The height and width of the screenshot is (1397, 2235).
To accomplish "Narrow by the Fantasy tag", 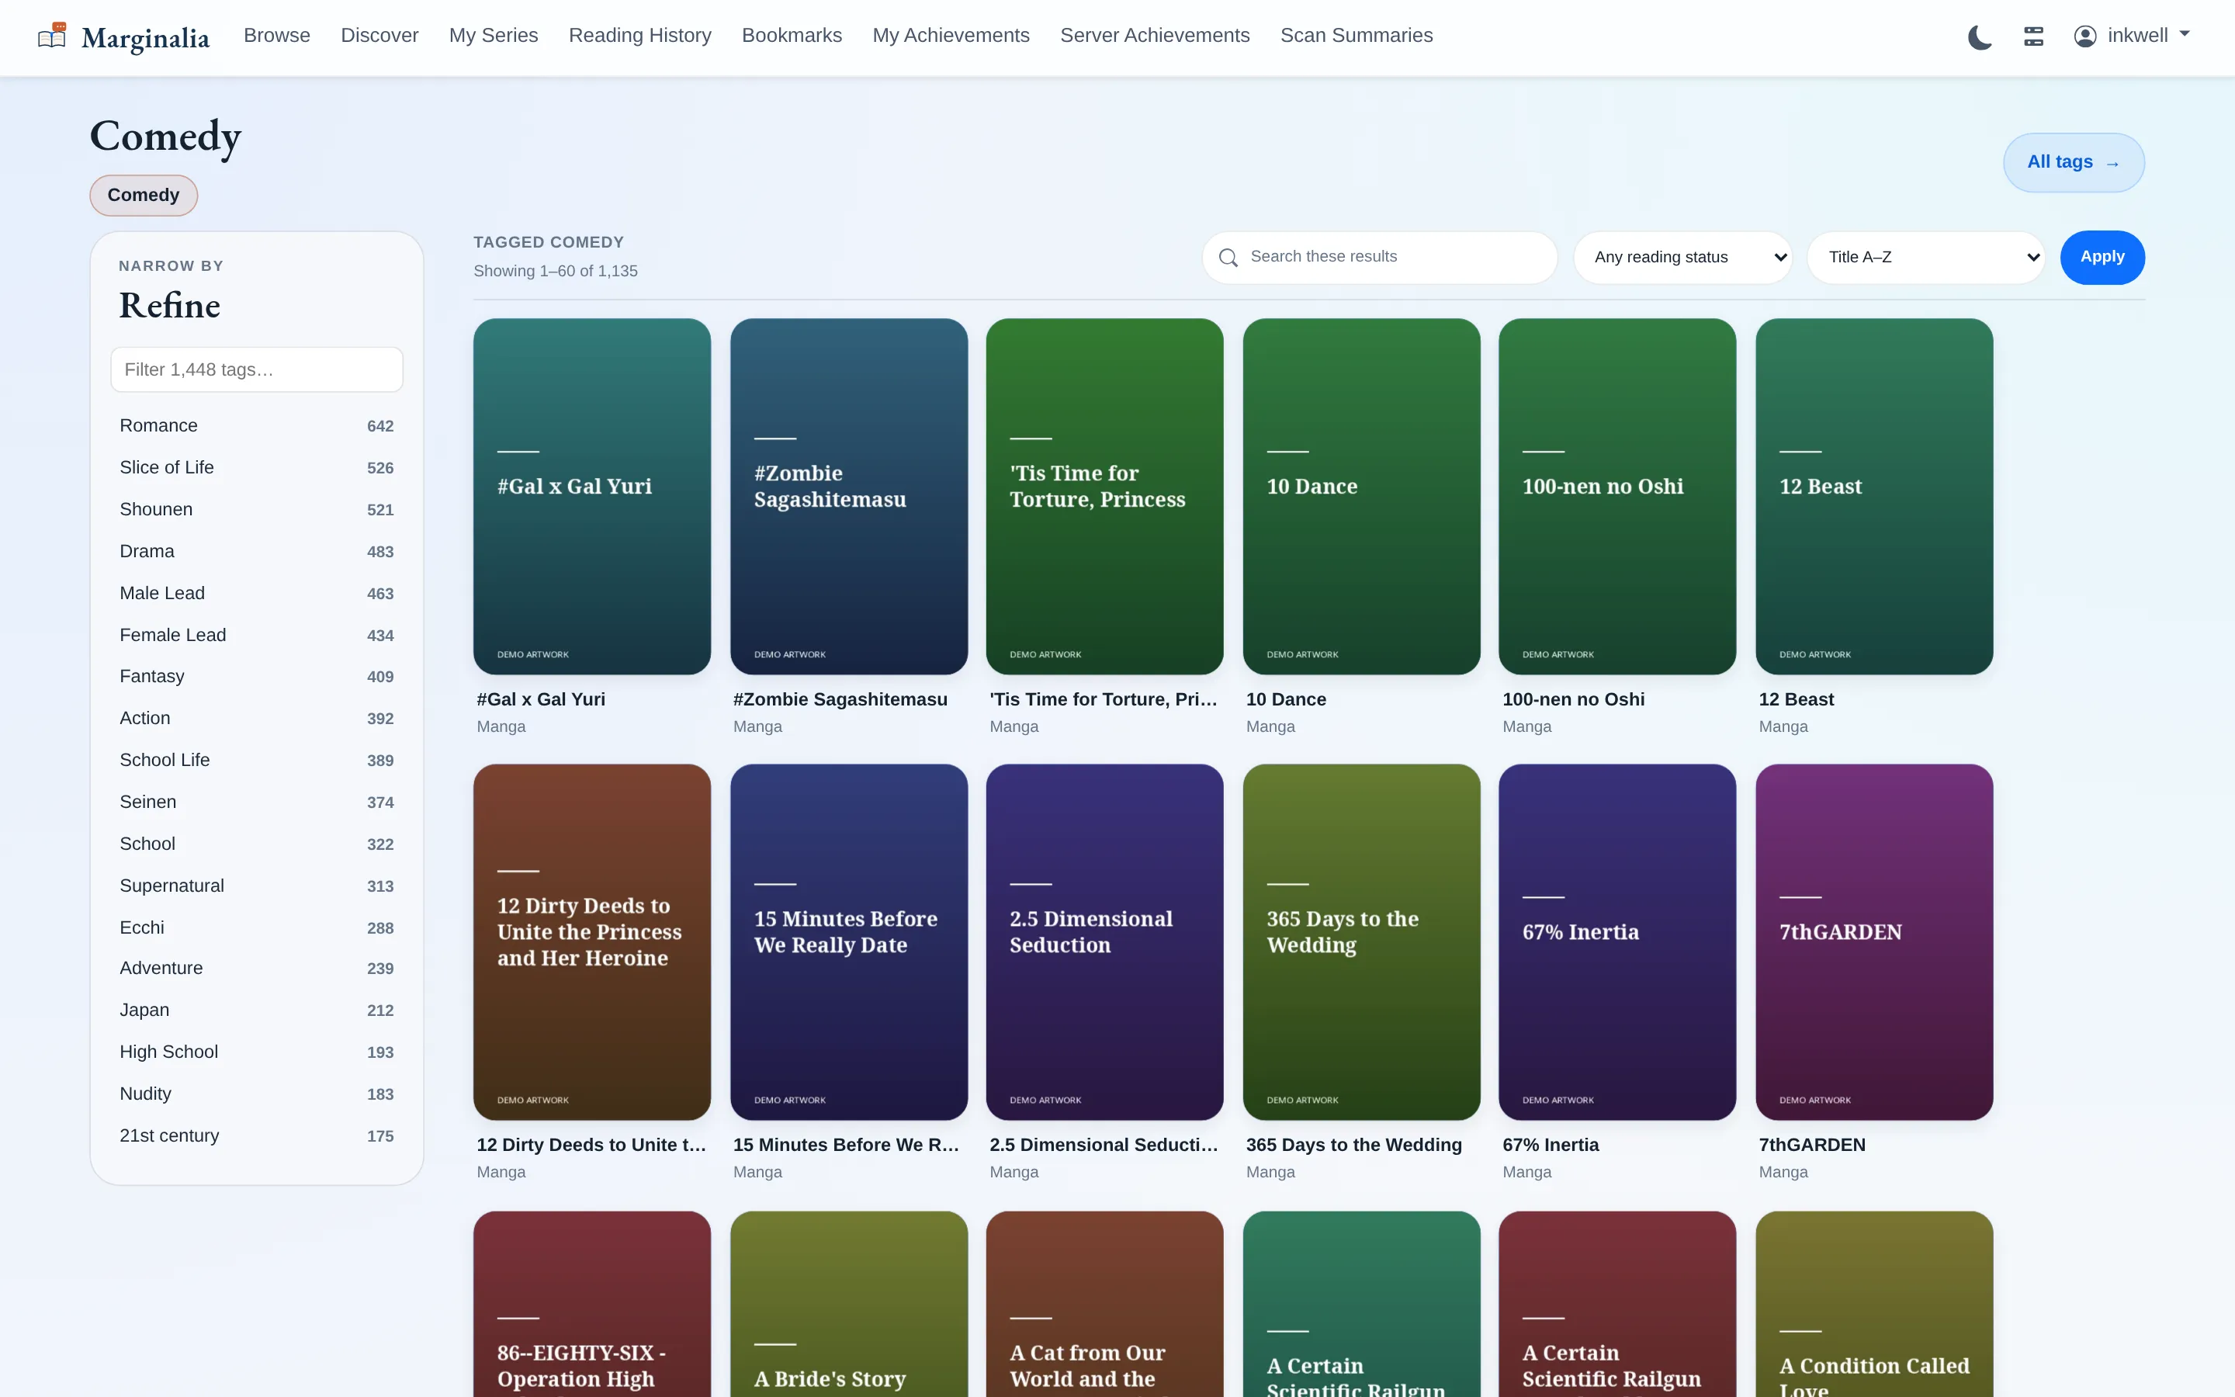I will pos(257,676).
